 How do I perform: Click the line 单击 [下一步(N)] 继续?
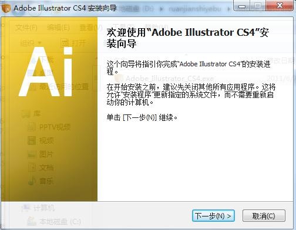[x=142, y=117]
